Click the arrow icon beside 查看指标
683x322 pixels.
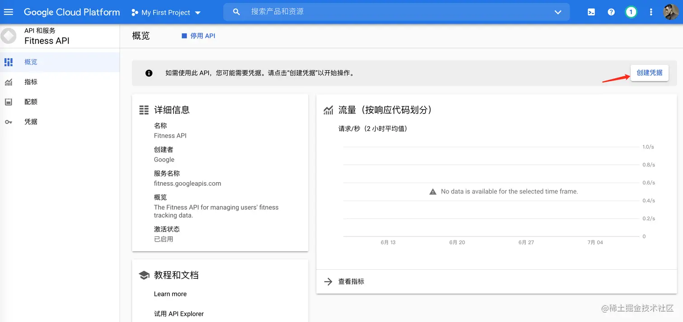tap(328, 281)
